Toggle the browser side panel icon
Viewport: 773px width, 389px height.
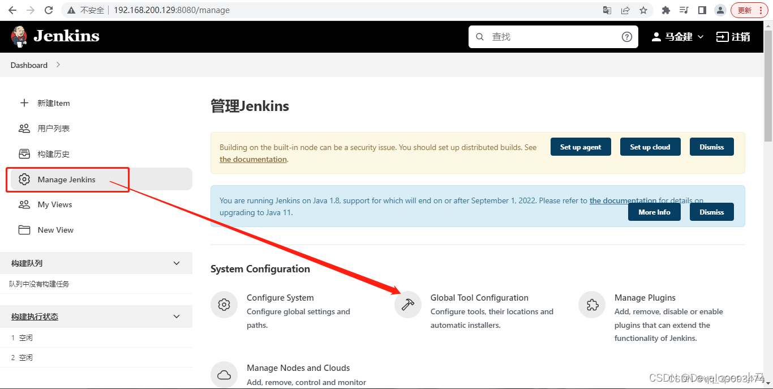click(702, 10)
